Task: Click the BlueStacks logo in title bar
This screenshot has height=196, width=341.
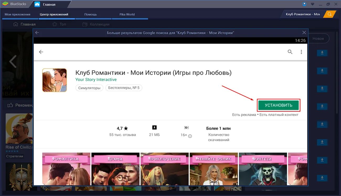Action: pos(6,4)
